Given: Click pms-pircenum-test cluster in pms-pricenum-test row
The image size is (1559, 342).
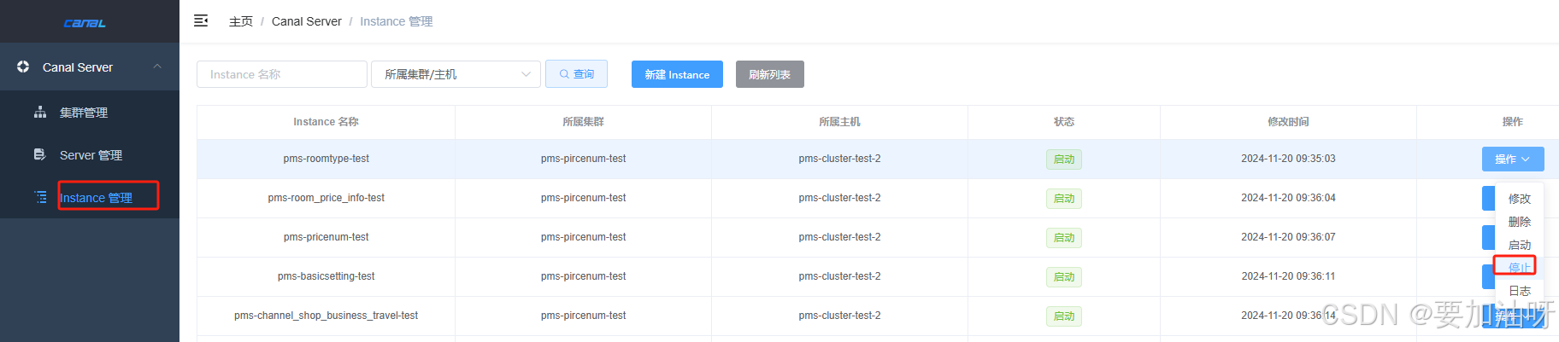Looking at the screenshot, I should tap(583, 237).
